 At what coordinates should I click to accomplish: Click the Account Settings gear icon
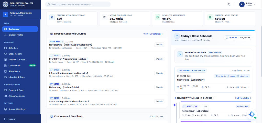pos(5,109)
